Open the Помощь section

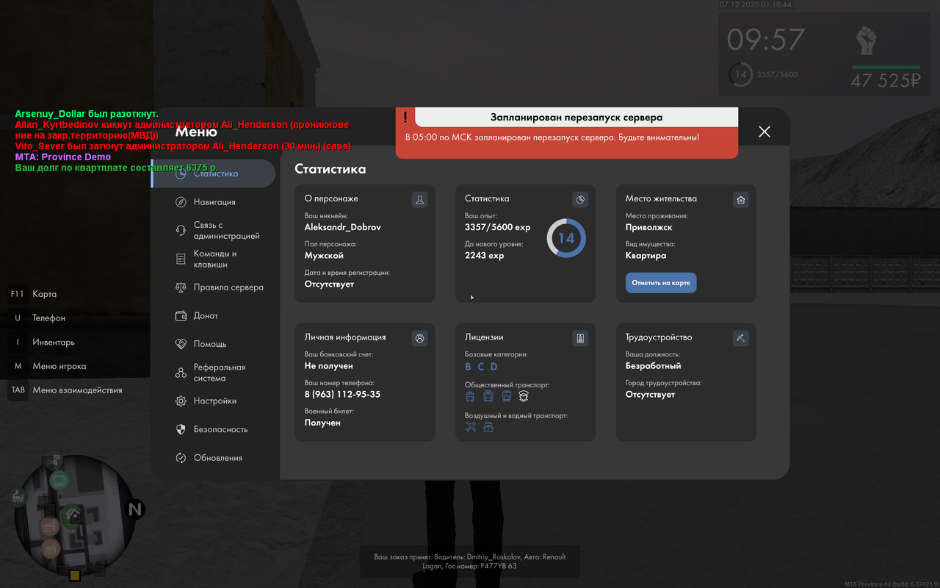[x=214, y=344]
